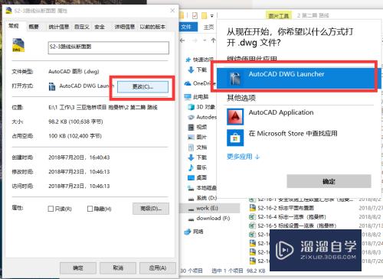Open 视频 folder in navigation pane
Screen dimensions: 383x279
click(198, 127)
